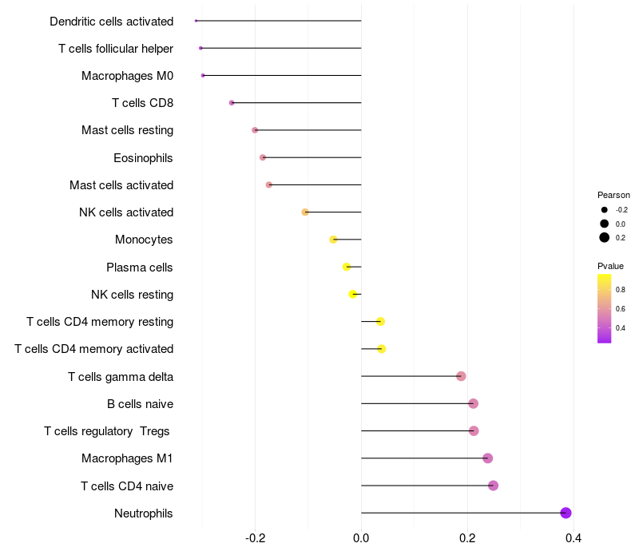
Task: Select the Pearson 0.0 legend circle
Action: click(604, 224)
